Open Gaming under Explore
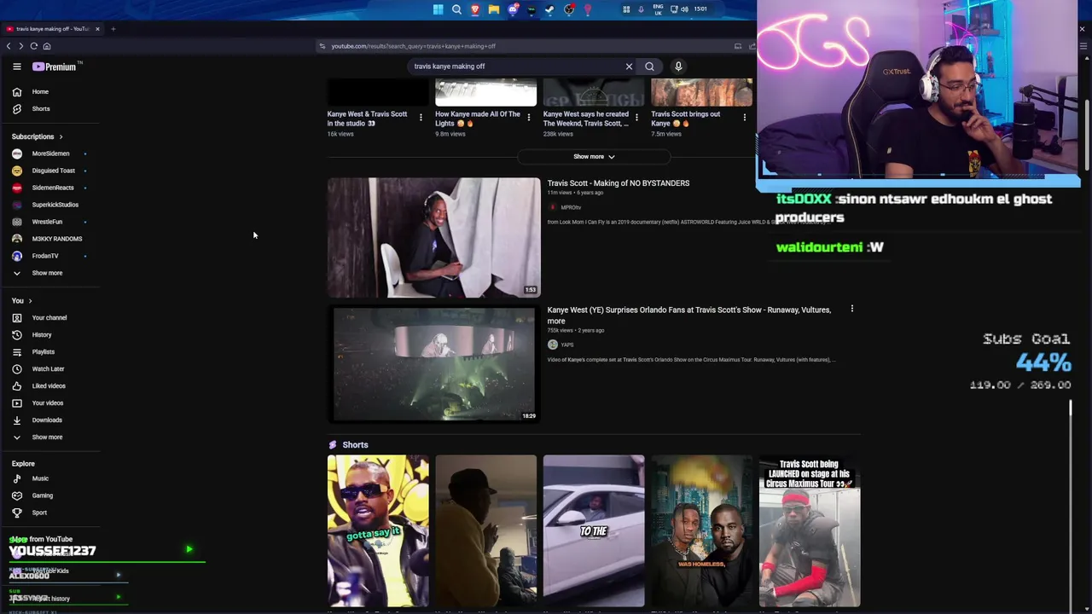Viewport: 1092px width, 614px height. (x=42, y=495)
